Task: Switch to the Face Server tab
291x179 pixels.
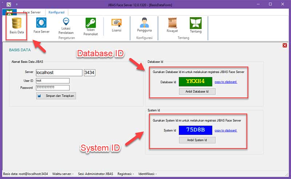Action: point(32,12)
